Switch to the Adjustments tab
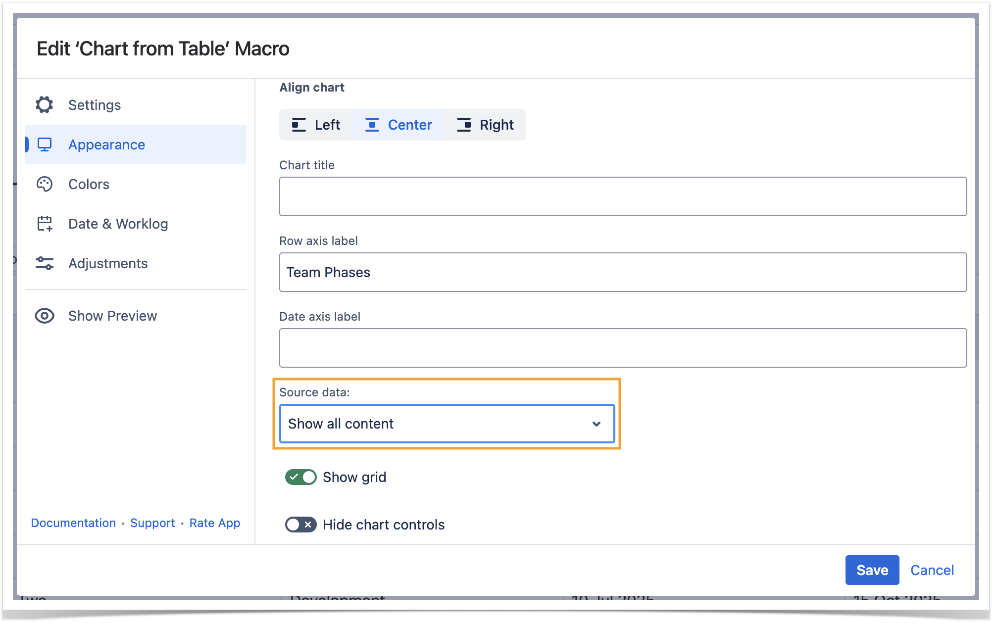 (x=108, y=263)
